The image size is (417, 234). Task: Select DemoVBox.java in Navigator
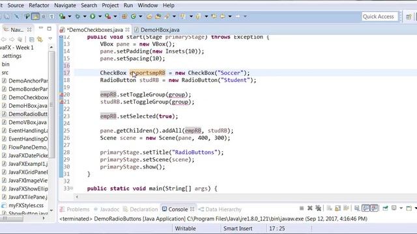click(27, 122)
